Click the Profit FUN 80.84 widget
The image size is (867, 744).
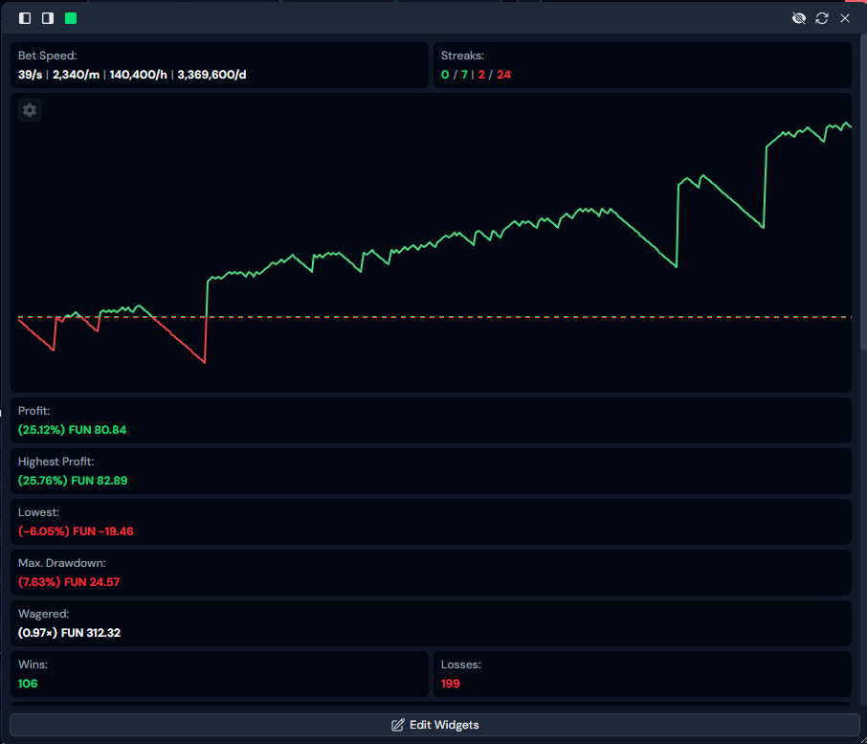[431, 420]
